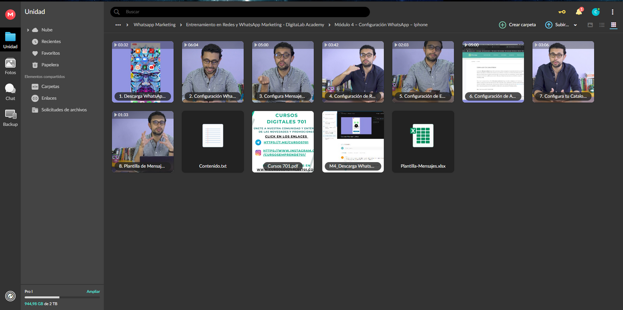The width and height of the screenshot is (623, 310).
Task: Click the Unidad panel heading
Action: coord(34,12)
